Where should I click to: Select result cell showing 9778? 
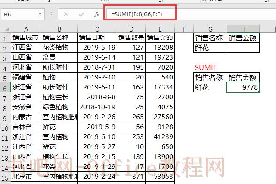coord(243,87)
